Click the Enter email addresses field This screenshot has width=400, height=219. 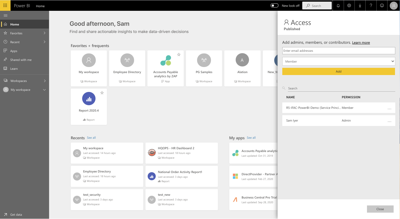tap(339, 51)
